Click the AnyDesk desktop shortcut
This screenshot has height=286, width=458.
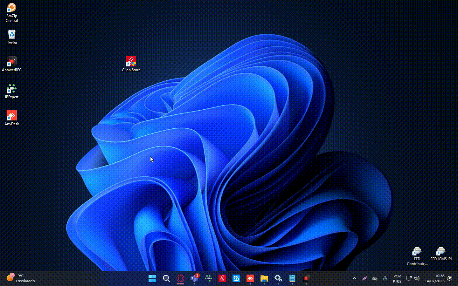(x=12, y=116)
